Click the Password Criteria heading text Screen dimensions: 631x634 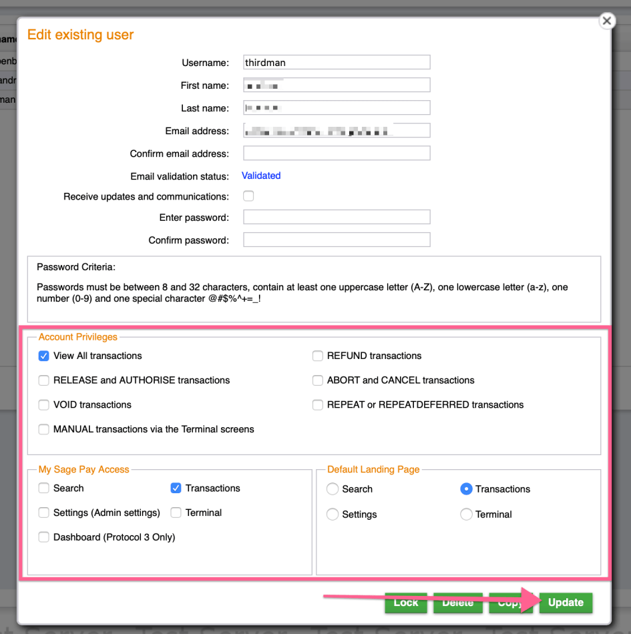click(76, 267)
